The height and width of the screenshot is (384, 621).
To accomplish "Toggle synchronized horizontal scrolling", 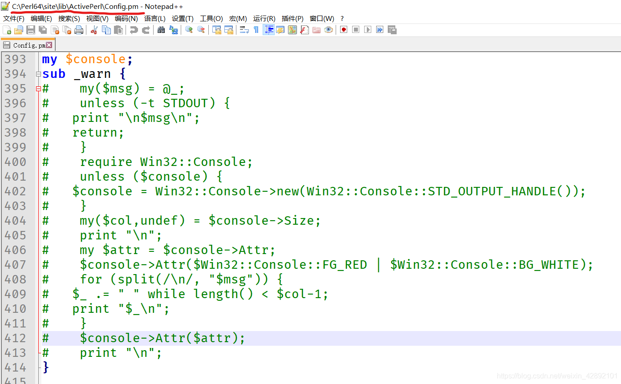I will click(228, 30).
